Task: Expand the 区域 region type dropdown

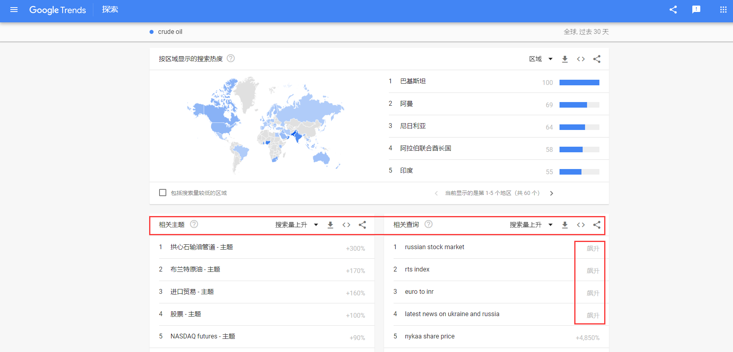Action: [541, 59]
